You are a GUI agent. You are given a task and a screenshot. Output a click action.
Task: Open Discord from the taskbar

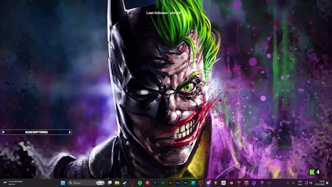[x=208, y=183]
